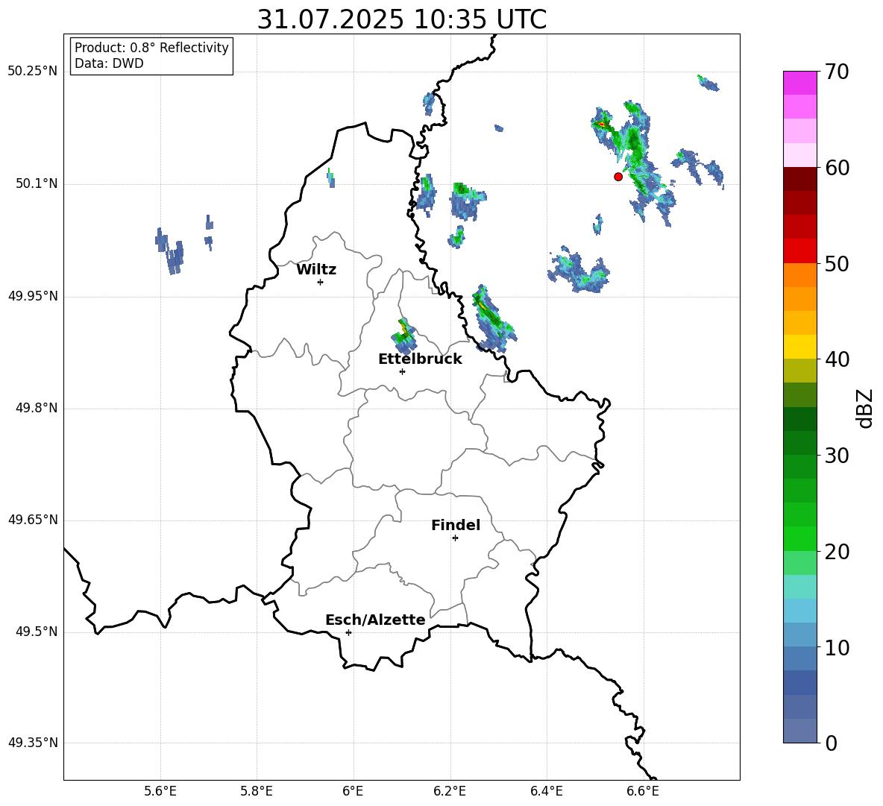
Task: Click the 40 value on the colorbar
Action: coord(837,359)
